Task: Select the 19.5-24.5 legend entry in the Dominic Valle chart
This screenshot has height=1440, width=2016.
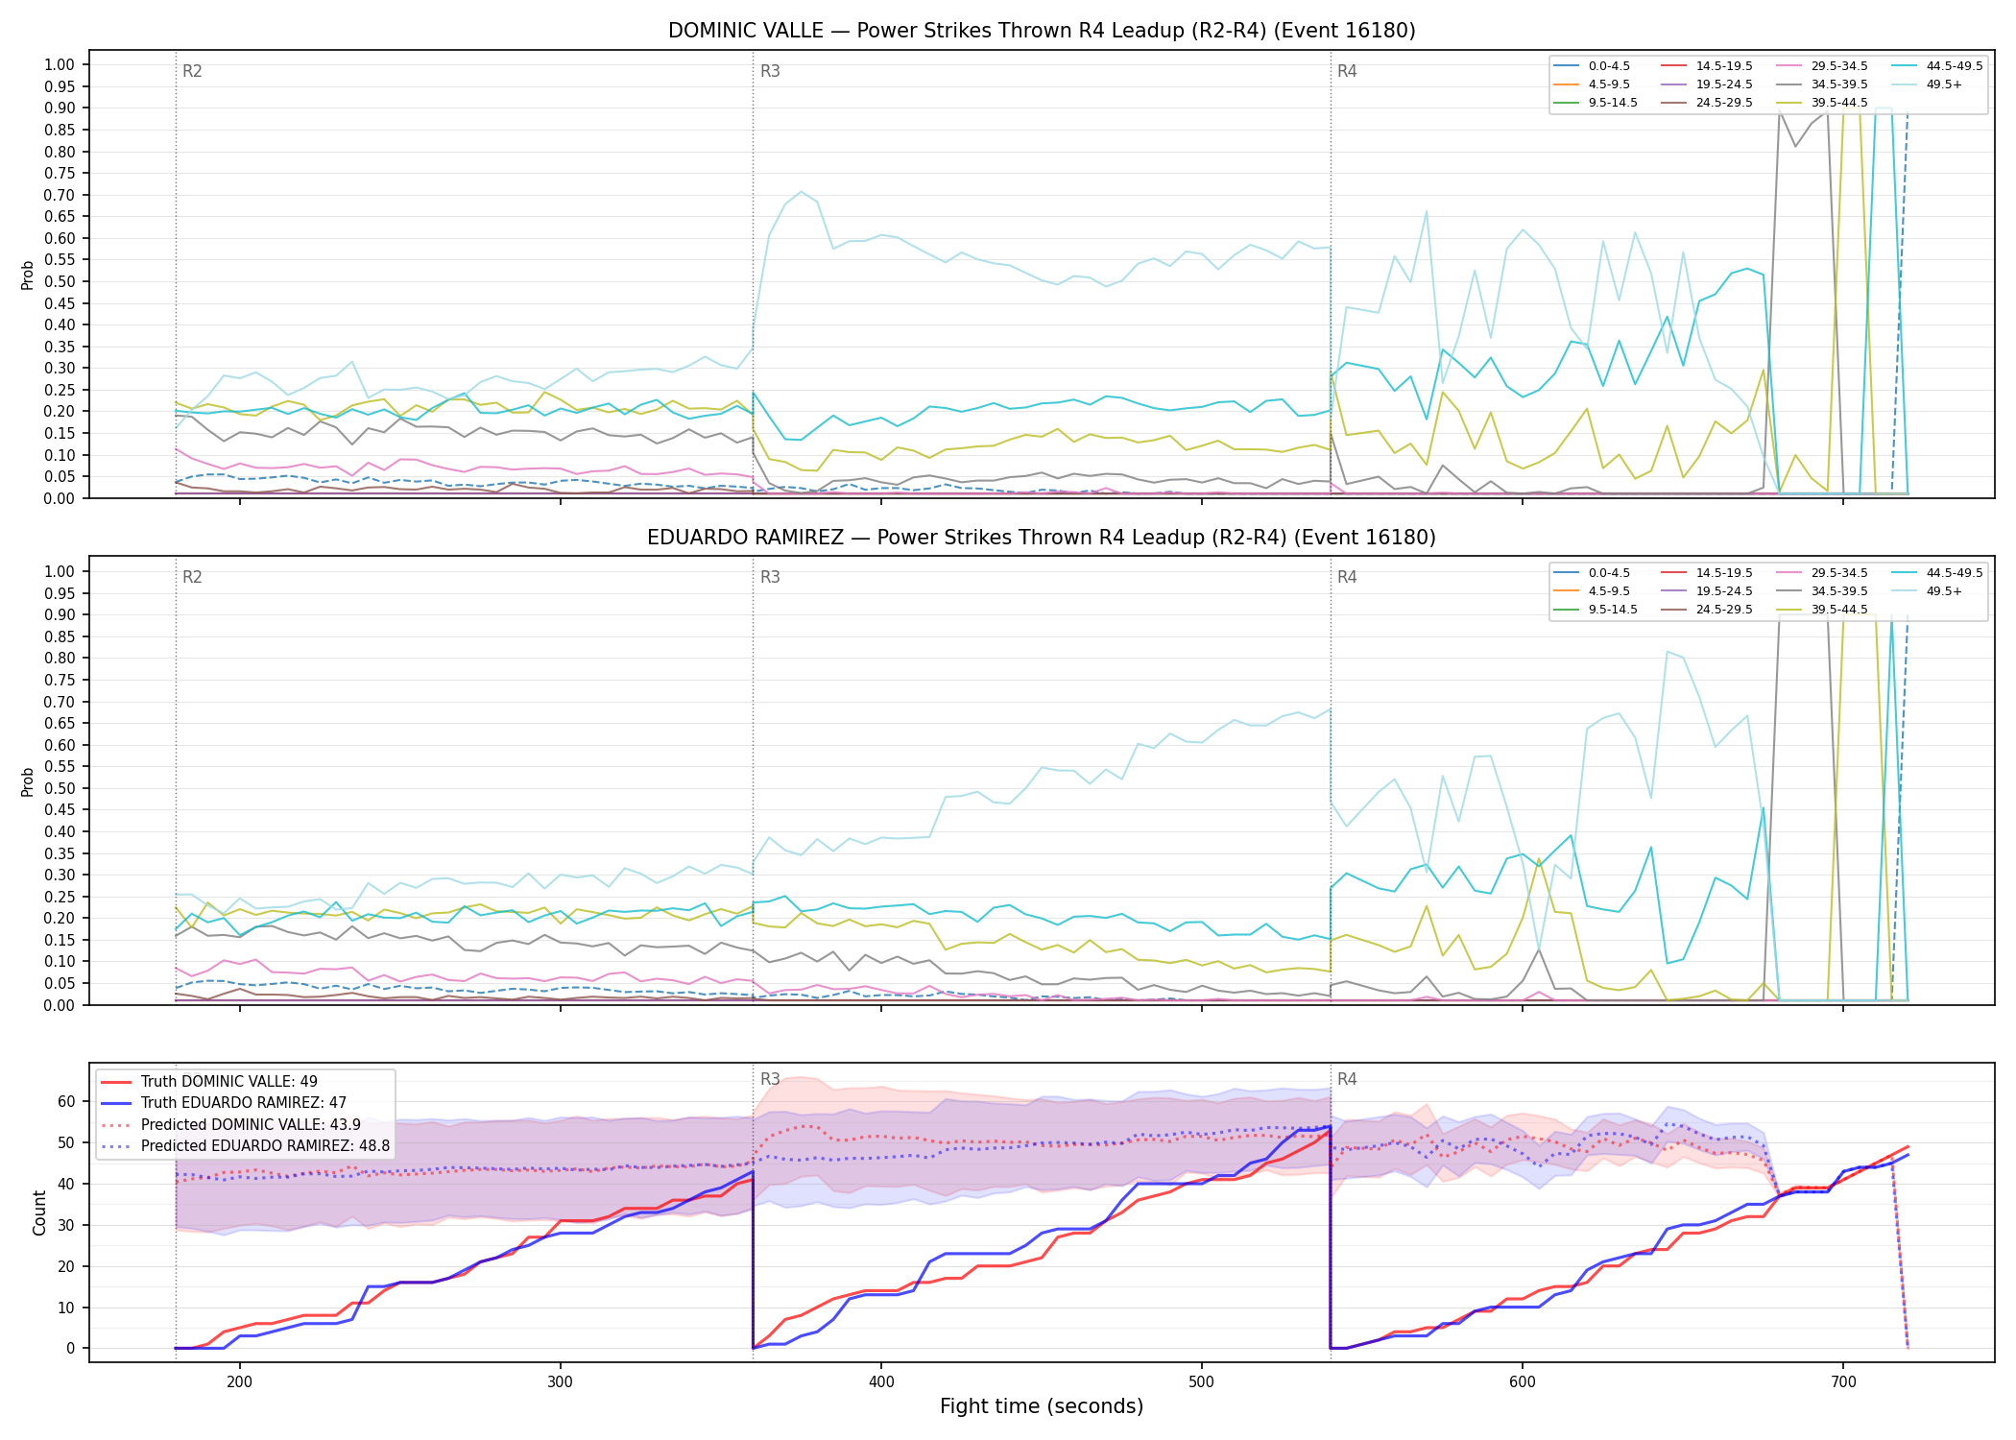Action: [1707, 84]
